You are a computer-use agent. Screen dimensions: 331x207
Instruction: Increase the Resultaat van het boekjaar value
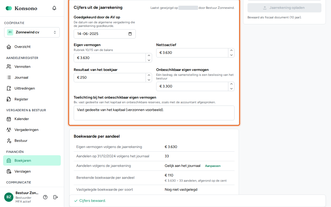149,75
